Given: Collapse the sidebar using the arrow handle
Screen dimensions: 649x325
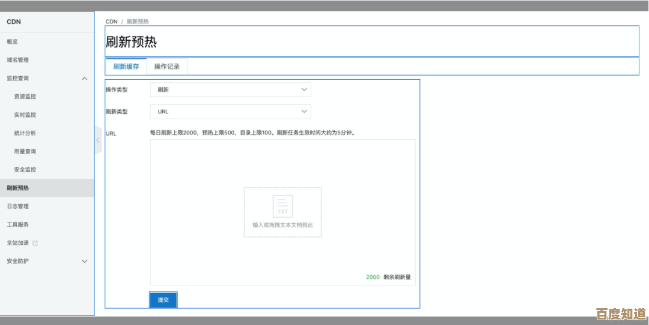Looking at the screenshot, I should click(x=98, y=140).
